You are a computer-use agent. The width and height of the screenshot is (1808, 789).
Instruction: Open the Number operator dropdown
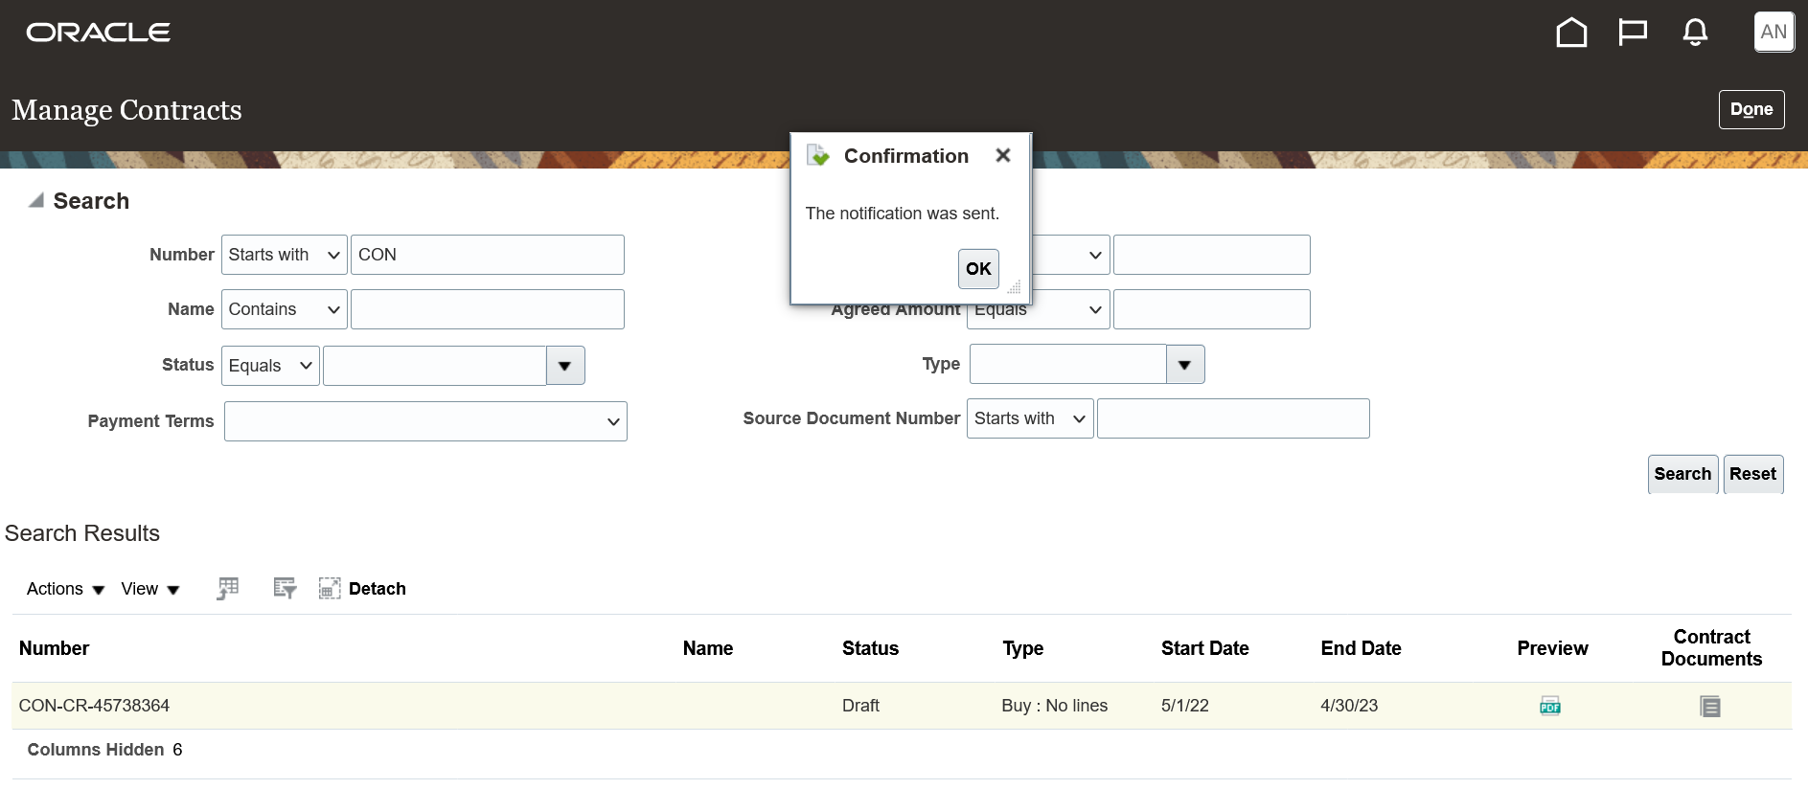pos(285,255)
